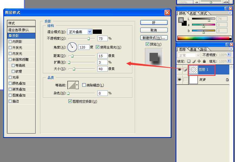The image size is (235, 162).
Task: Enable the 内阴影 checkbox
Action: click(10, 42)
